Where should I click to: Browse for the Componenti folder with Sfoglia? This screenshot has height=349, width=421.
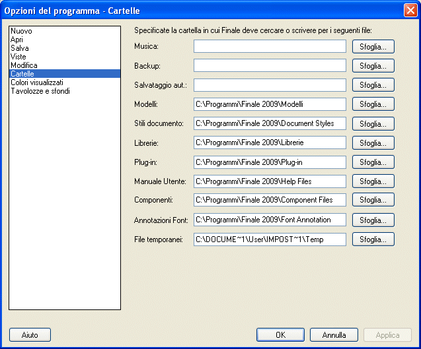click(x=373, y=200)
